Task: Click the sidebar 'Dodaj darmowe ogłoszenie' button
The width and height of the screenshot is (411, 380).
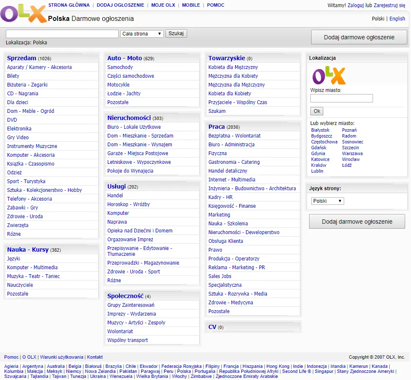Action: click(x=357, y=222)
